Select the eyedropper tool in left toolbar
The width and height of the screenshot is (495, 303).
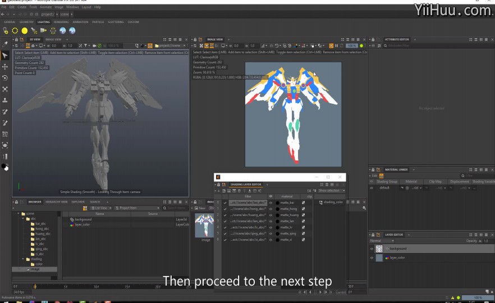(4, 44)
